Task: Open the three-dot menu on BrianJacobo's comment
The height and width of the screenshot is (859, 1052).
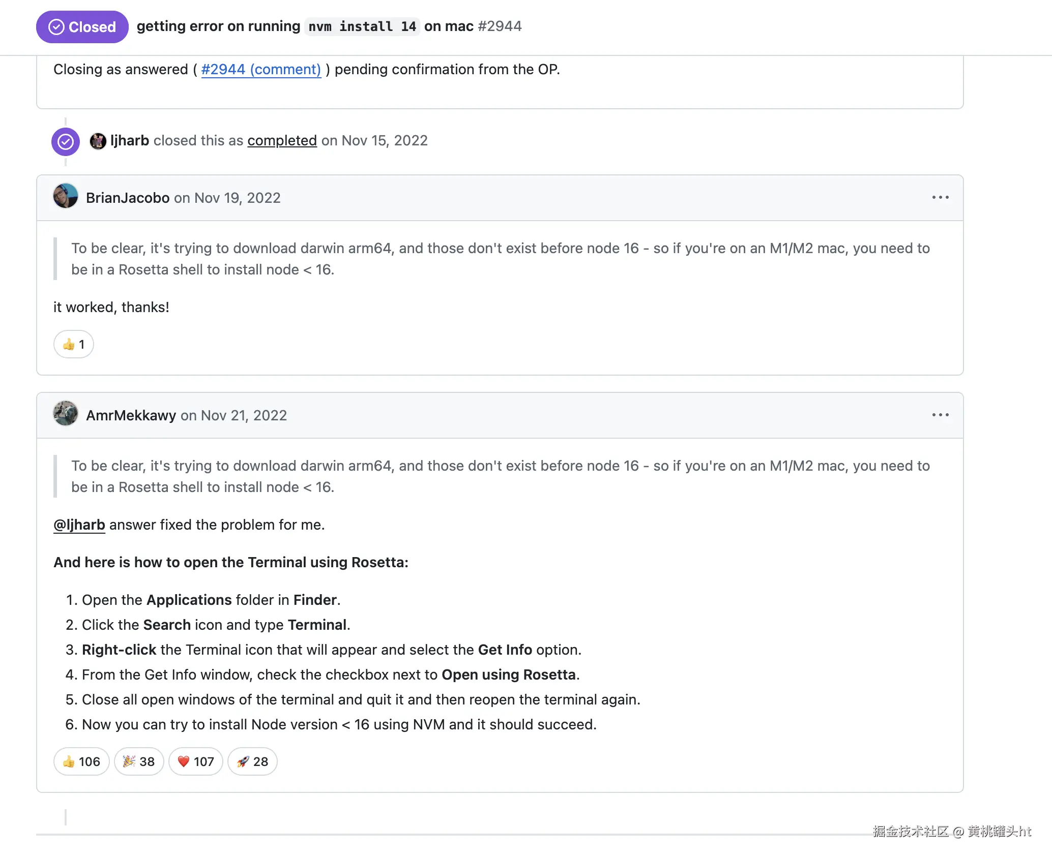Action: [940, 197]
